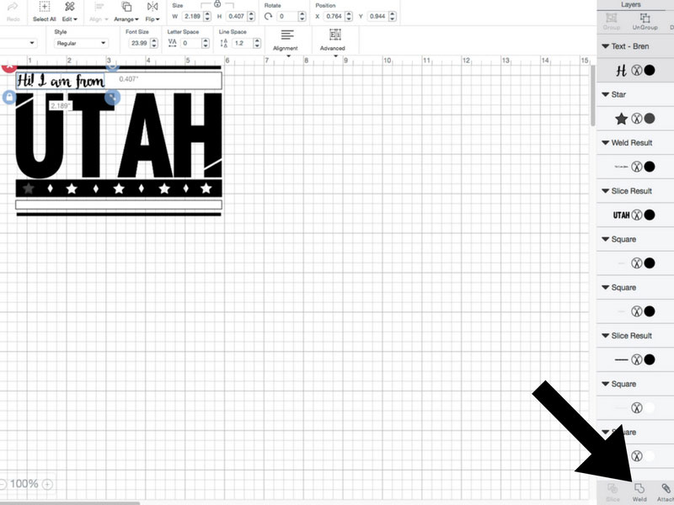The width and height of the screenshot is (674, 505).
Task: Open the Flip dropdown
Action: (152, 12)
